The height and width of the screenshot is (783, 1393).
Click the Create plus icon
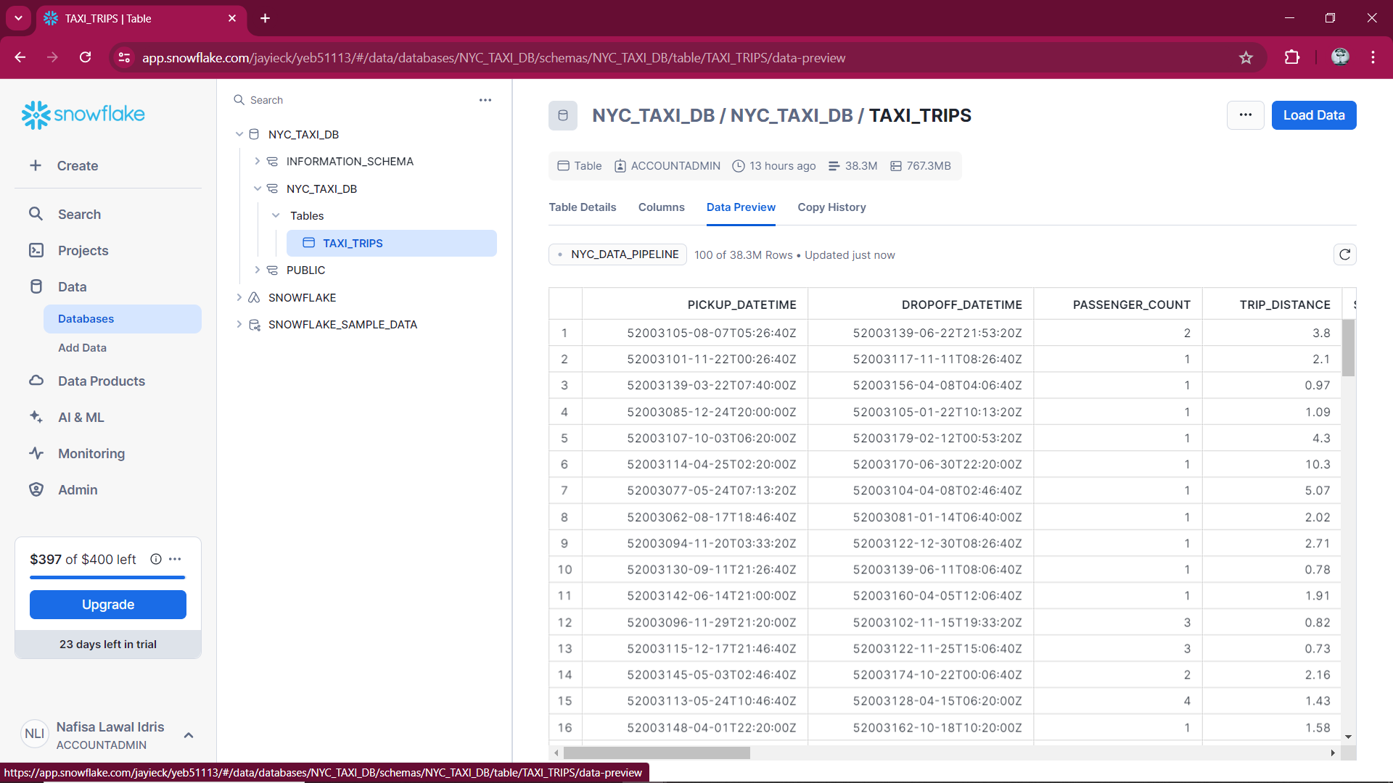(36, 165)
